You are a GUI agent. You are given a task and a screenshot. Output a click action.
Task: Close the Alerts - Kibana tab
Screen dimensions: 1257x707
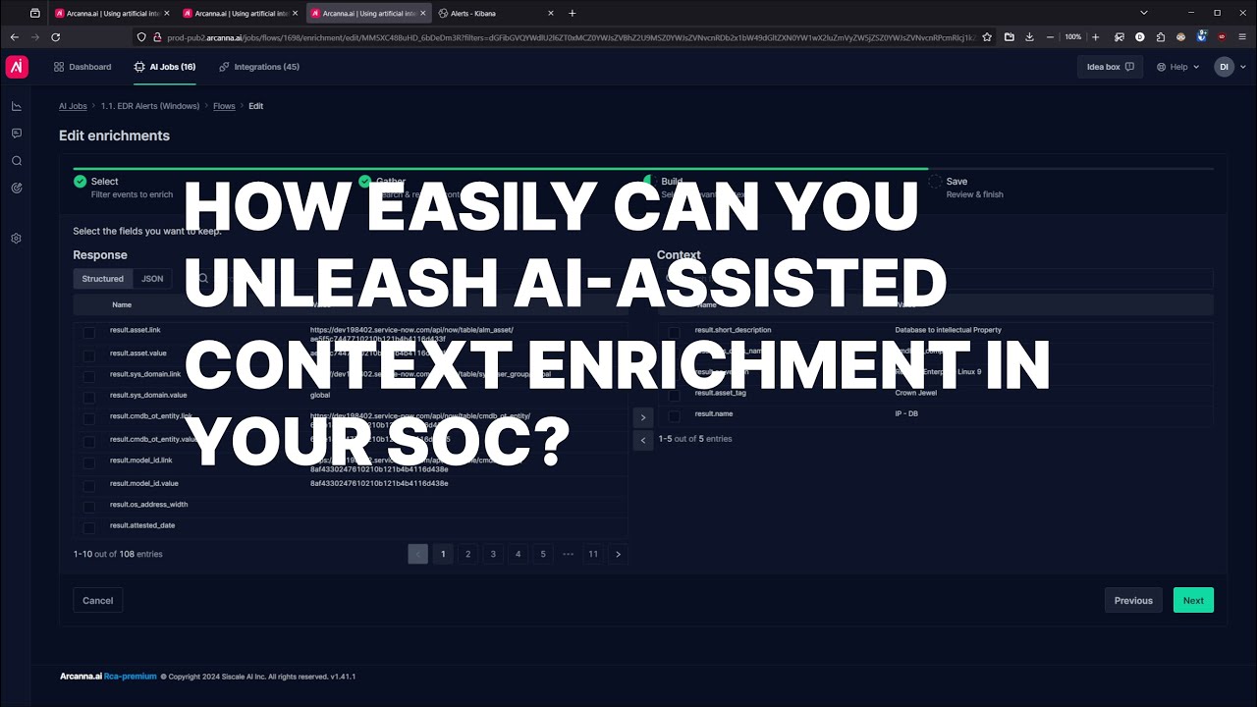[x=551, y=13]
